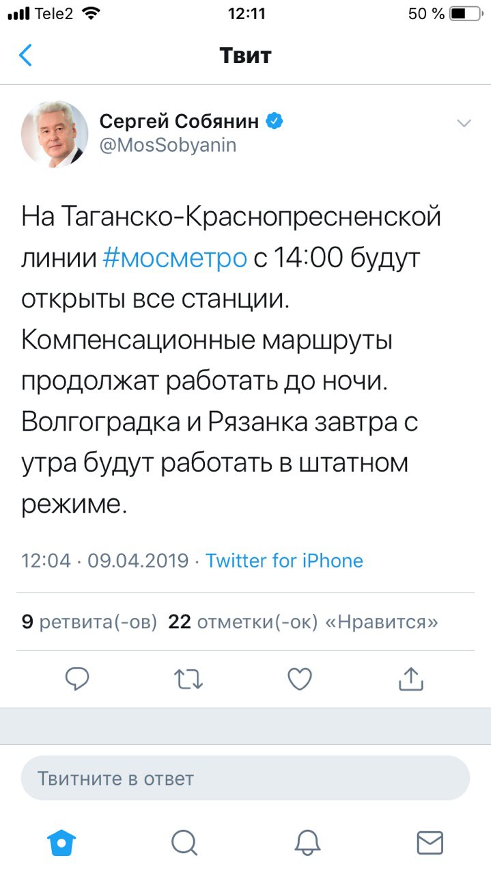Open Сергей Собянин's profile photo
The width and height of the screenshot is (491, 875).
pos(55,134)
